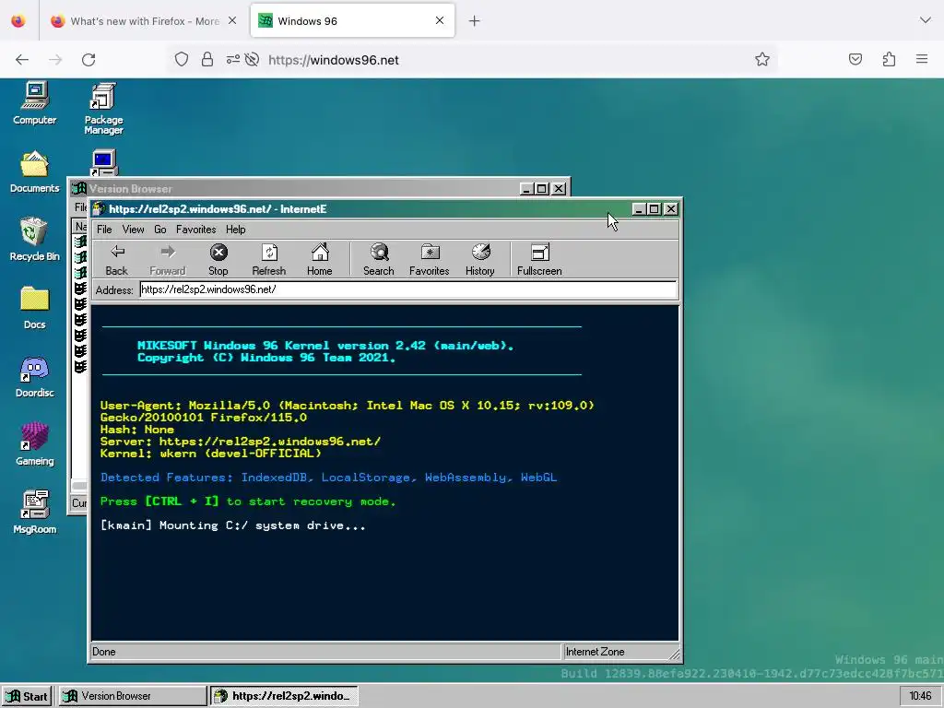
Task: Click the Start button on taskbar
Action: tap(27, 696)
